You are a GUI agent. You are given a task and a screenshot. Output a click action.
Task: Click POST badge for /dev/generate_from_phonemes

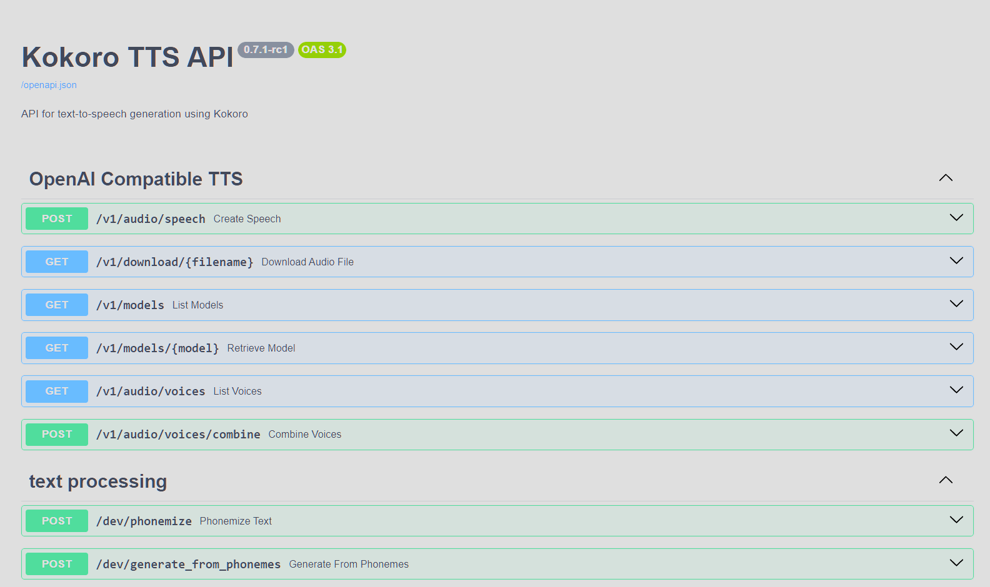point(57,564)
